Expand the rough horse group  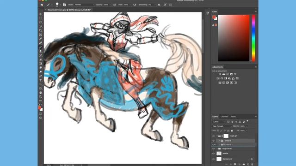point(217,148)
